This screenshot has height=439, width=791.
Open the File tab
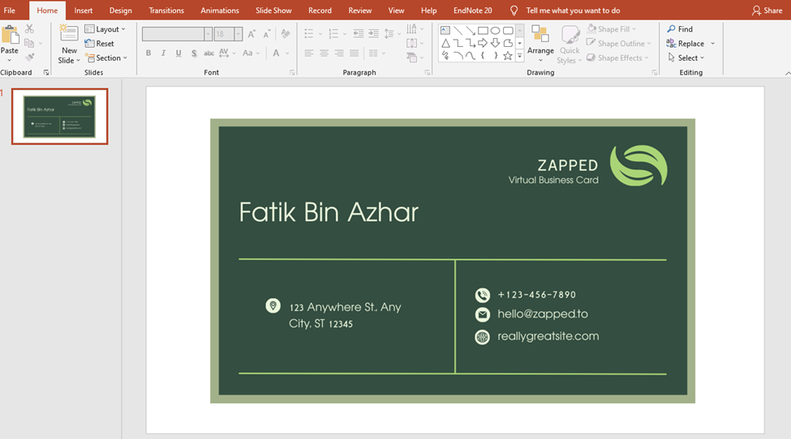pos(10,10)
